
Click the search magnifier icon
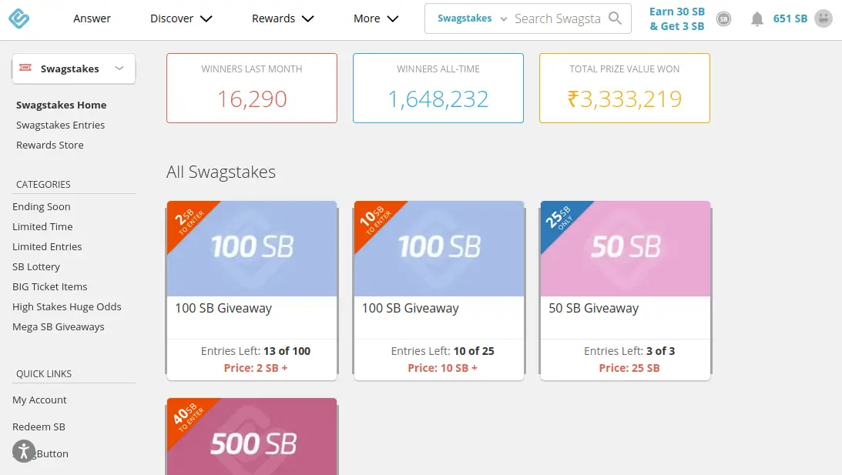pos(615,18)
